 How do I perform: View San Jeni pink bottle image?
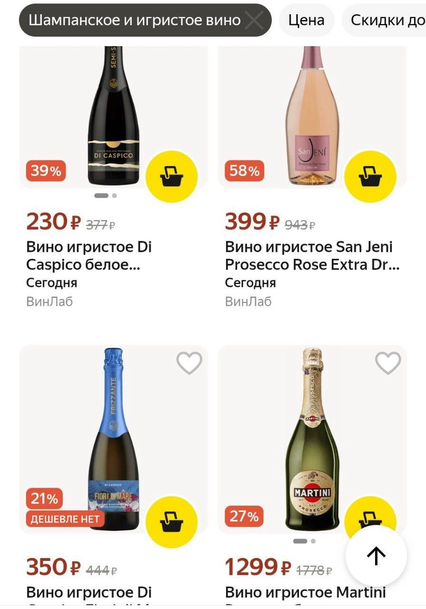[312, 116]
